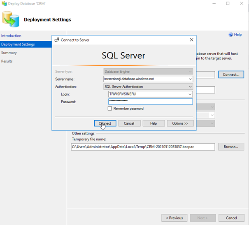This screenshot has width=249, height=225.
Task: Open the Authentication dropdown
Action: click(x=190, y=87)
